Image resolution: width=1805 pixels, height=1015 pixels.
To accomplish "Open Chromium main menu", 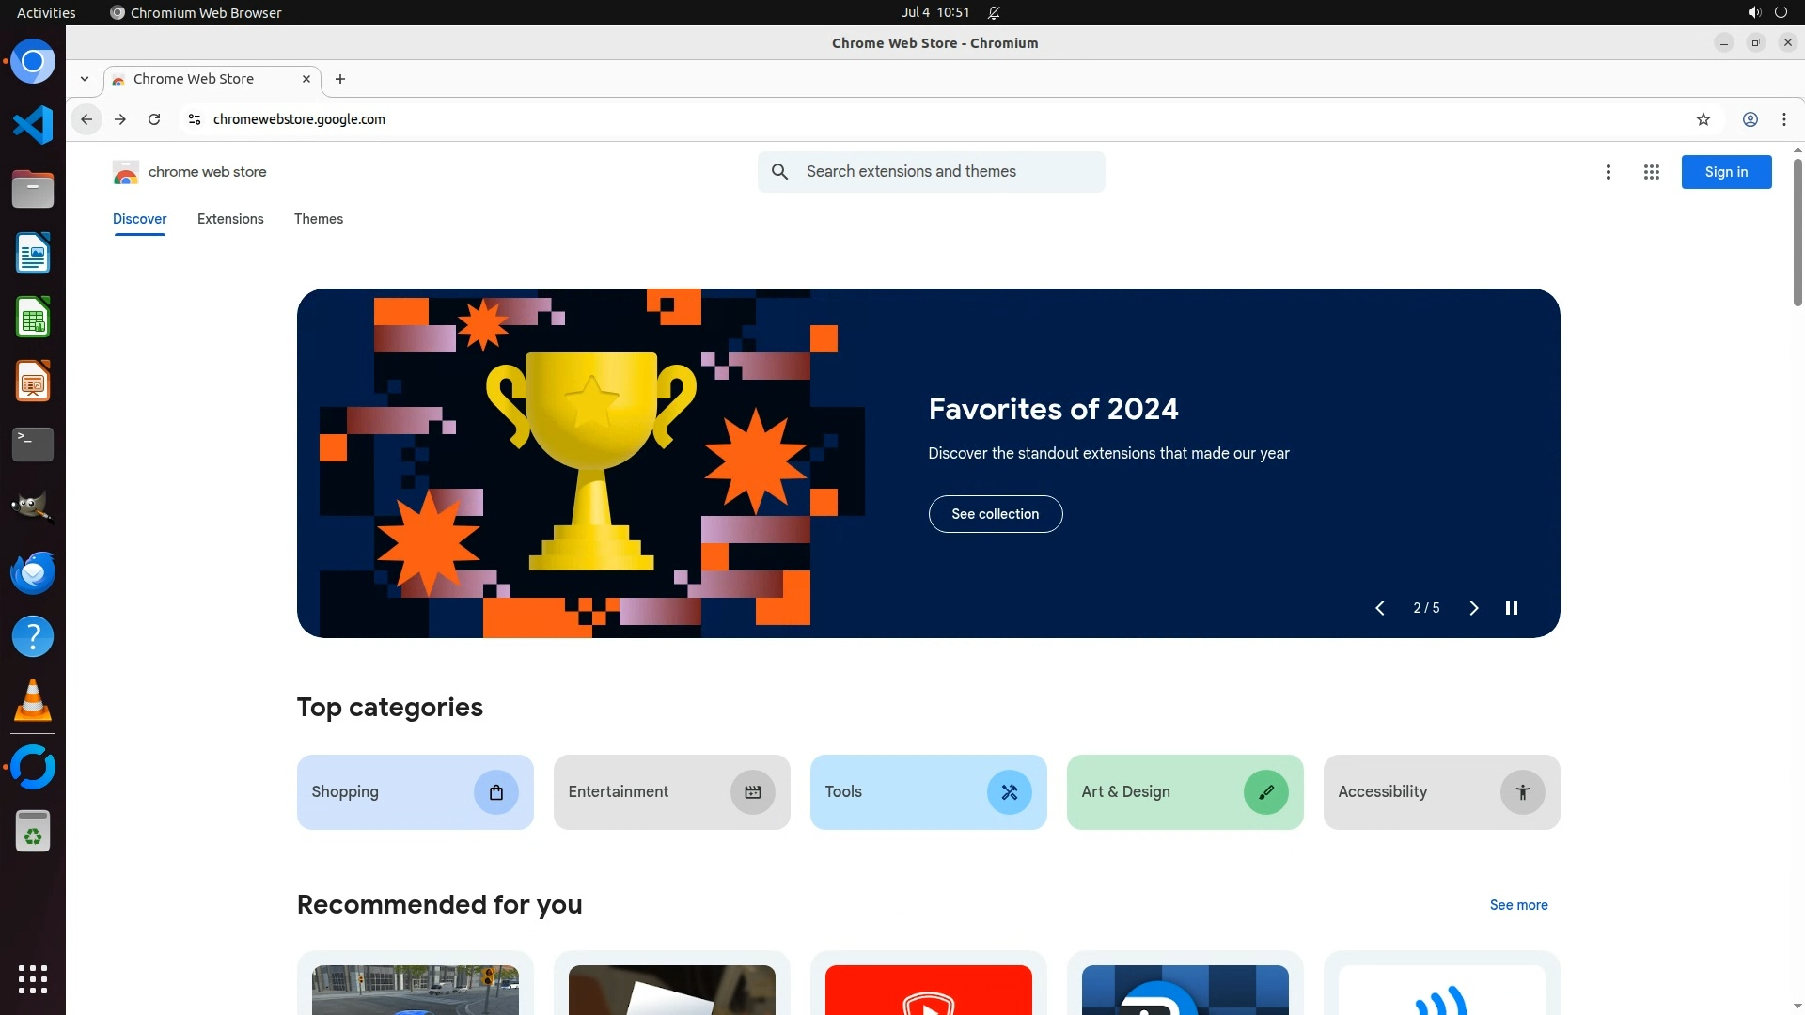I will click(x=1783, y=119).
